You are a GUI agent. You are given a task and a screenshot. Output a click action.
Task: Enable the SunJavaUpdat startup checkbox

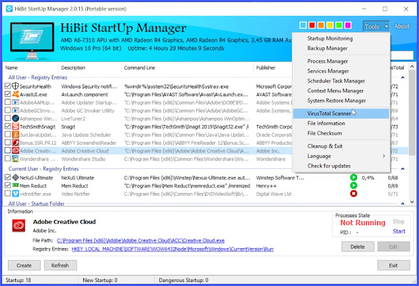pos(7,134)
